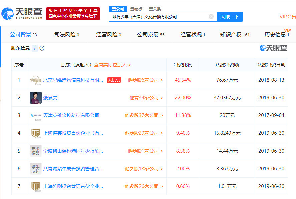
Task: Click the 年少得酷 grey logo tile
Action: pos(36,151)
